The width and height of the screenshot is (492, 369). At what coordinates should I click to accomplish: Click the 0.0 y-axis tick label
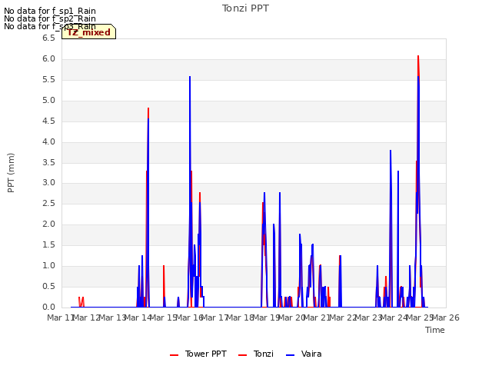coord(48,307)
